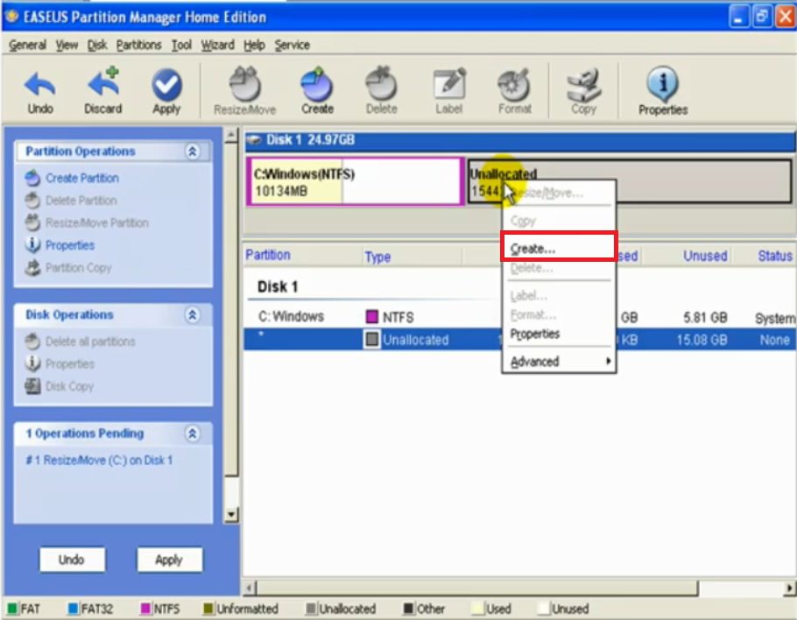Click the Unused column header
The image size is (797, 620).
click(705, 256)
